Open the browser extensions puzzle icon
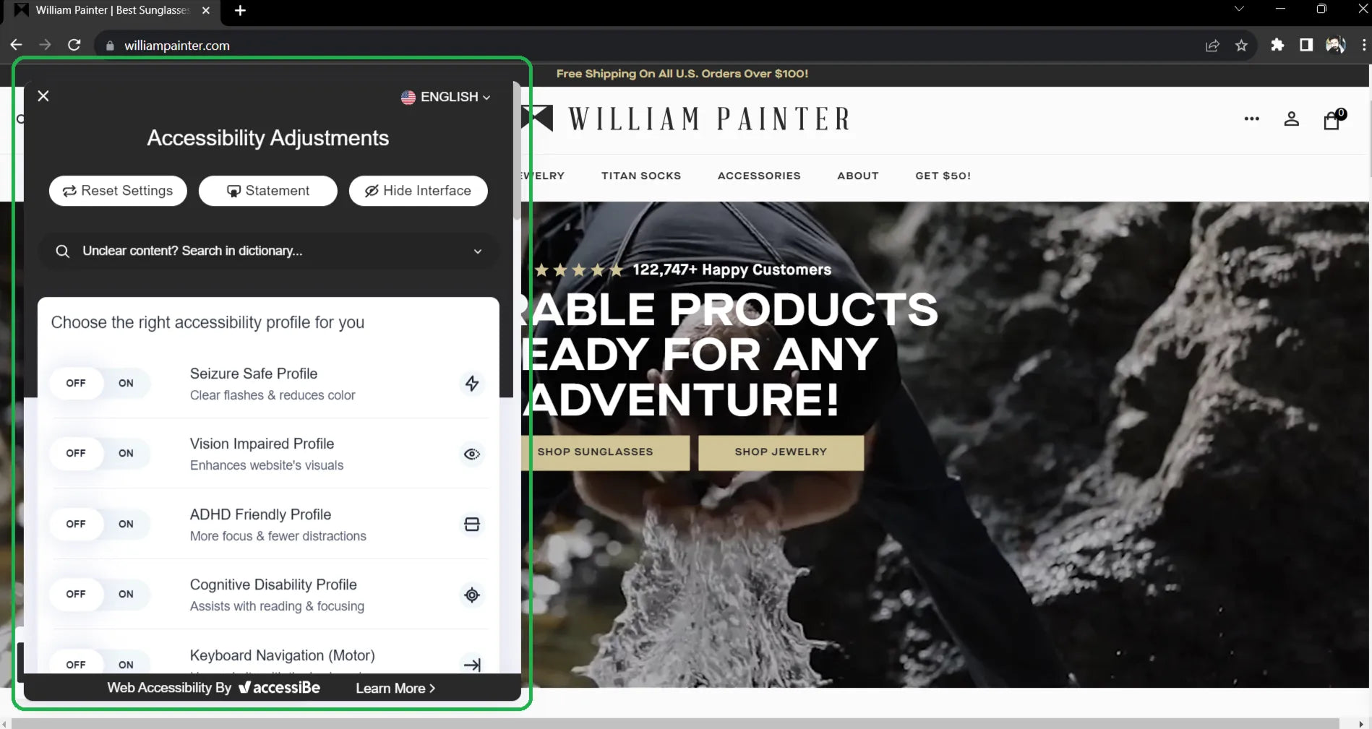The image size is (1372, 729). pyautogui.click(x=1277, y=45)
